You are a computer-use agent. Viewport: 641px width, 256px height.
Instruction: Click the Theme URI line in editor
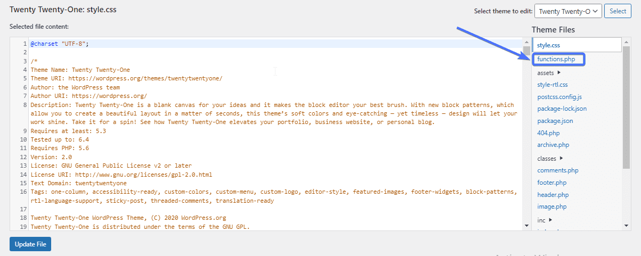point(126,78)
